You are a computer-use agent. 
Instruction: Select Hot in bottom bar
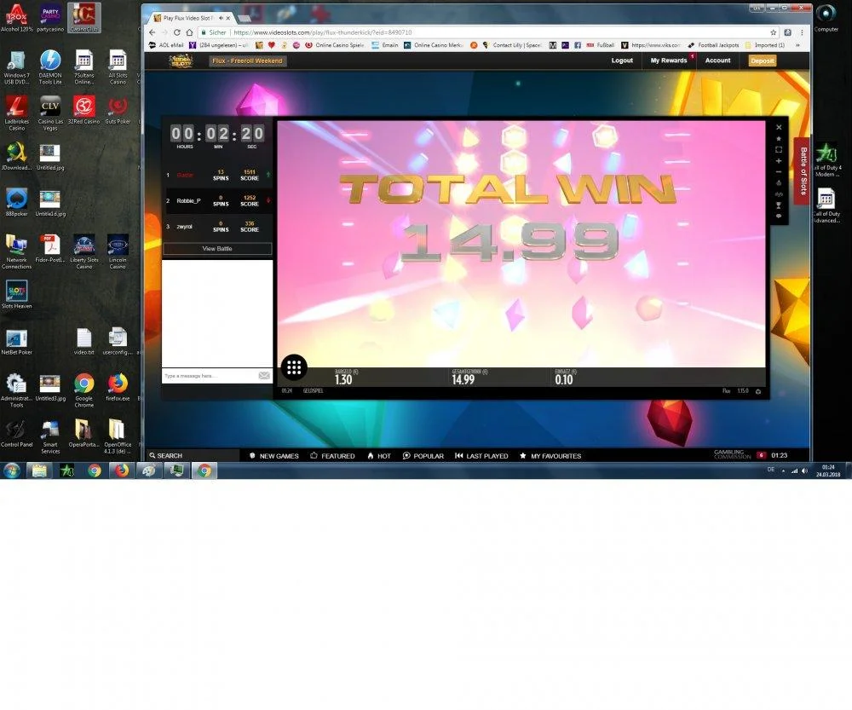click(379, 455)
